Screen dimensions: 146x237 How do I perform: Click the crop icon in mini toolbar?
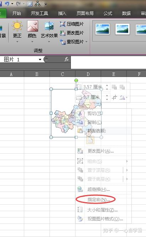[x=114, y=97]
